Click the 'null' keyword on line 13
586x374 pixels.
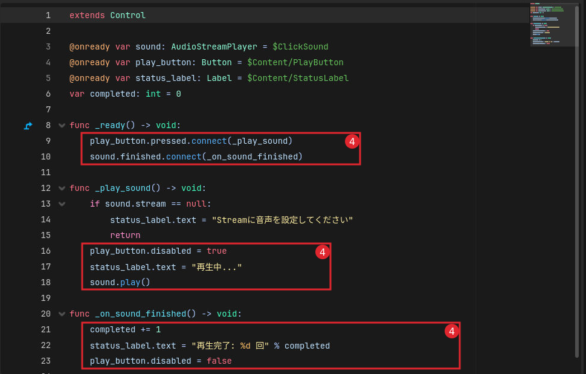[196, 204]
